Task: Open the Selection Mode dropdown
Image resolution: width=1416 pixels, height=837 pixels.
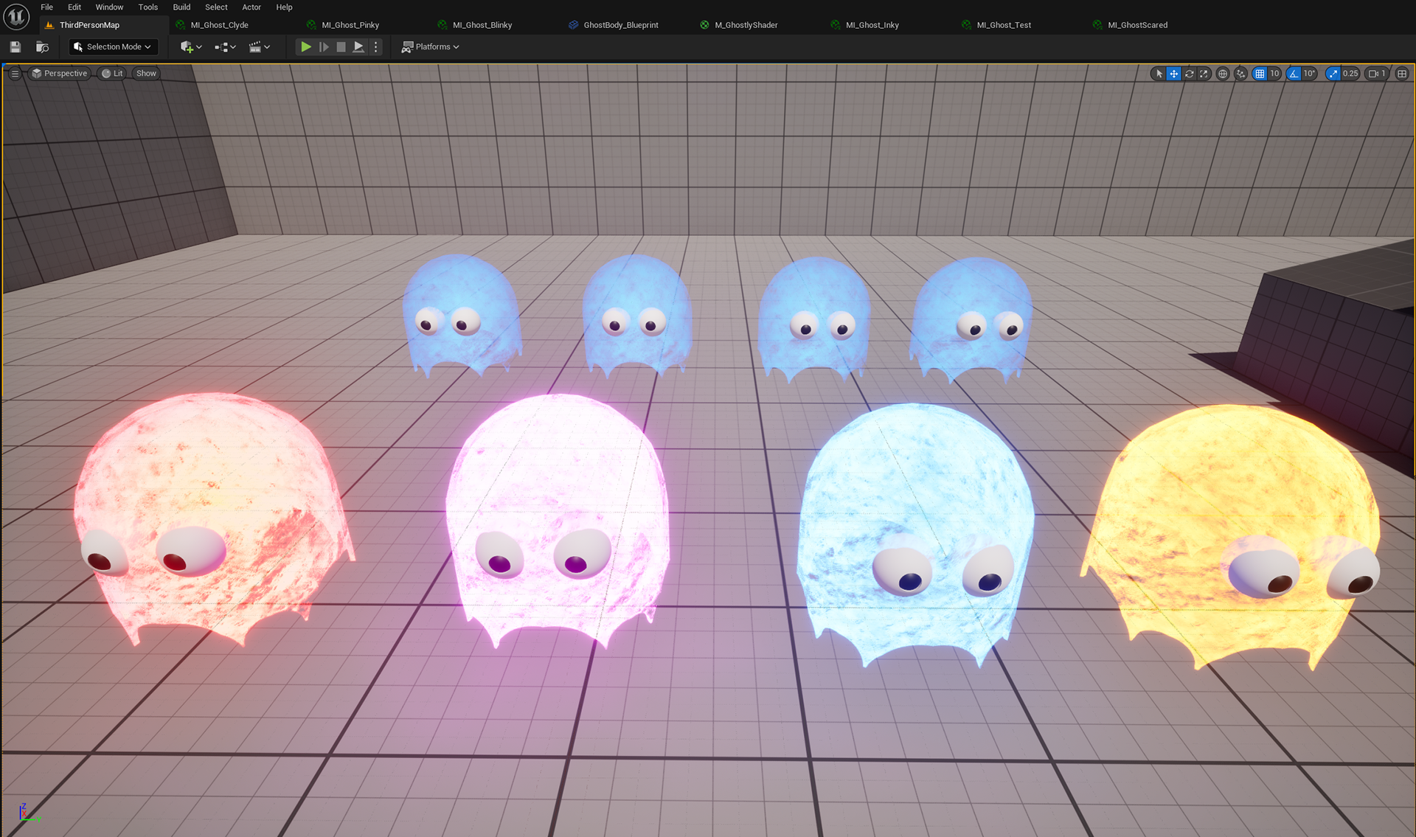Action: click(x=113, y=46)
